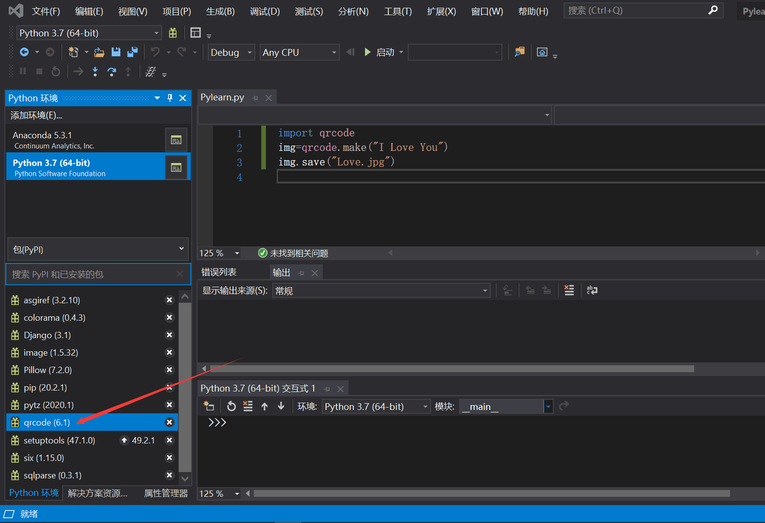The height and width of the screenshot is (523, 765).
Task: Open the 环境 Python 3.7 dropdown in interactive window
Action: coord(376,407)
